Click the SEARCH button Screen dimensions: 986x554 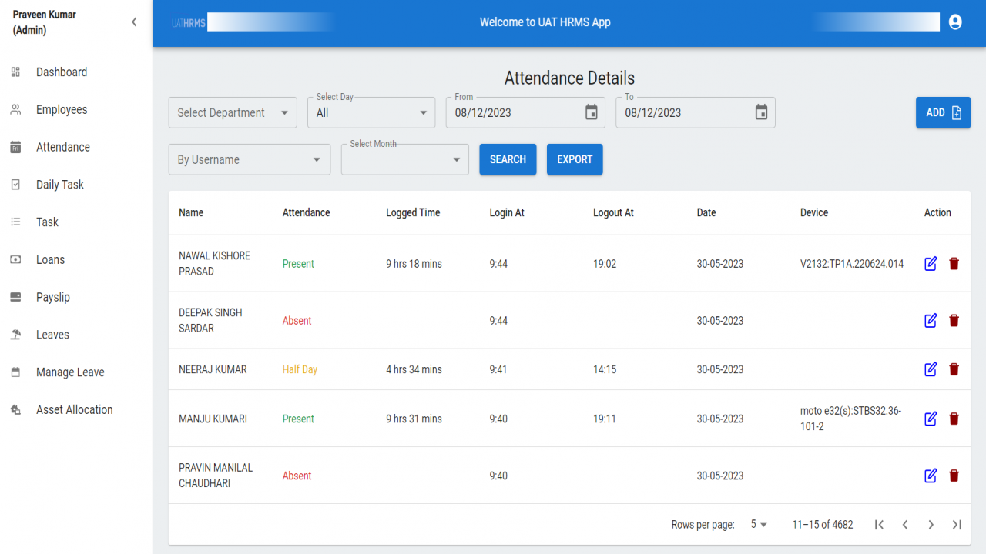coord(508,159)
